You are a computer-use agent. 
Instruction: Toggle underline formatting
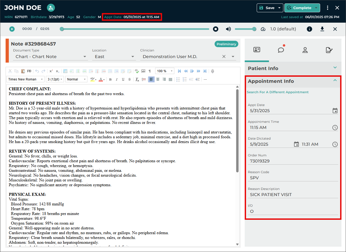(x=123, y=79)
